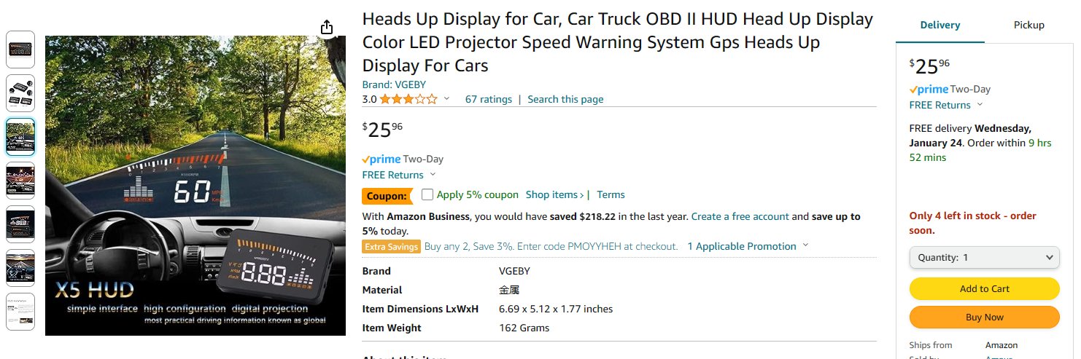Select the Delivery tab
The width and height of the screenshot is (1081, 359).
[x=940, y=25]
